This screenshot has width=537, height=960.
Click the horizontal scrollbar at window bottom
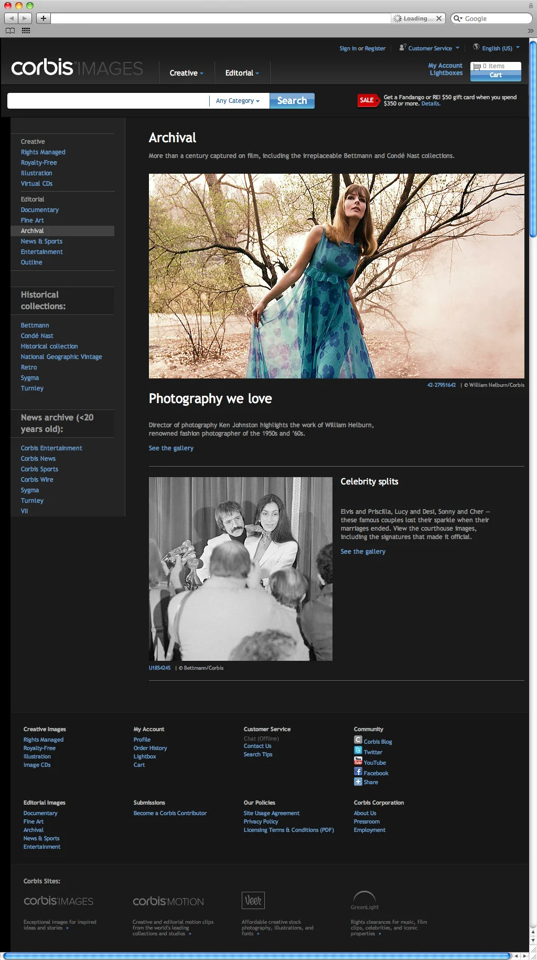click(x=257, y=956)
